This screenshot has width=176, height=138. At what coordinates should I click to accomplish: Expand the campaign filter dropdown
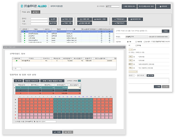click(39, 19)
